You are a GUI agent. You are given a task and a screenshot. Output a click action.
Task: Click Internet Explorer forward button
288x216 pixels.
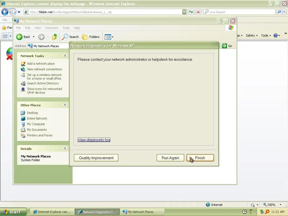click(x=13, y=12)
